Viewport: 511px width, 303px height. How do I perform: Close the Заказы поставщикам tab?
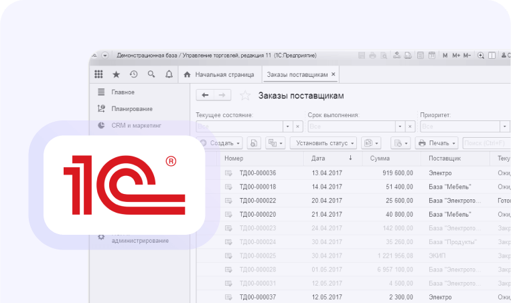[334, 74]
